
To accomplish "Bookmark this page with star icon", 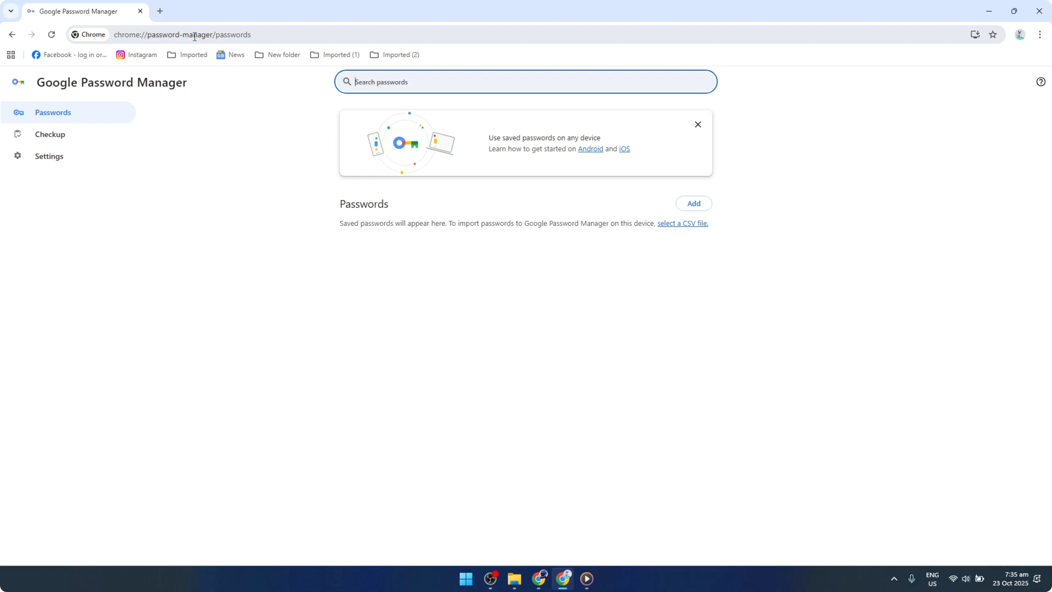I will click(x=993, y=35).
